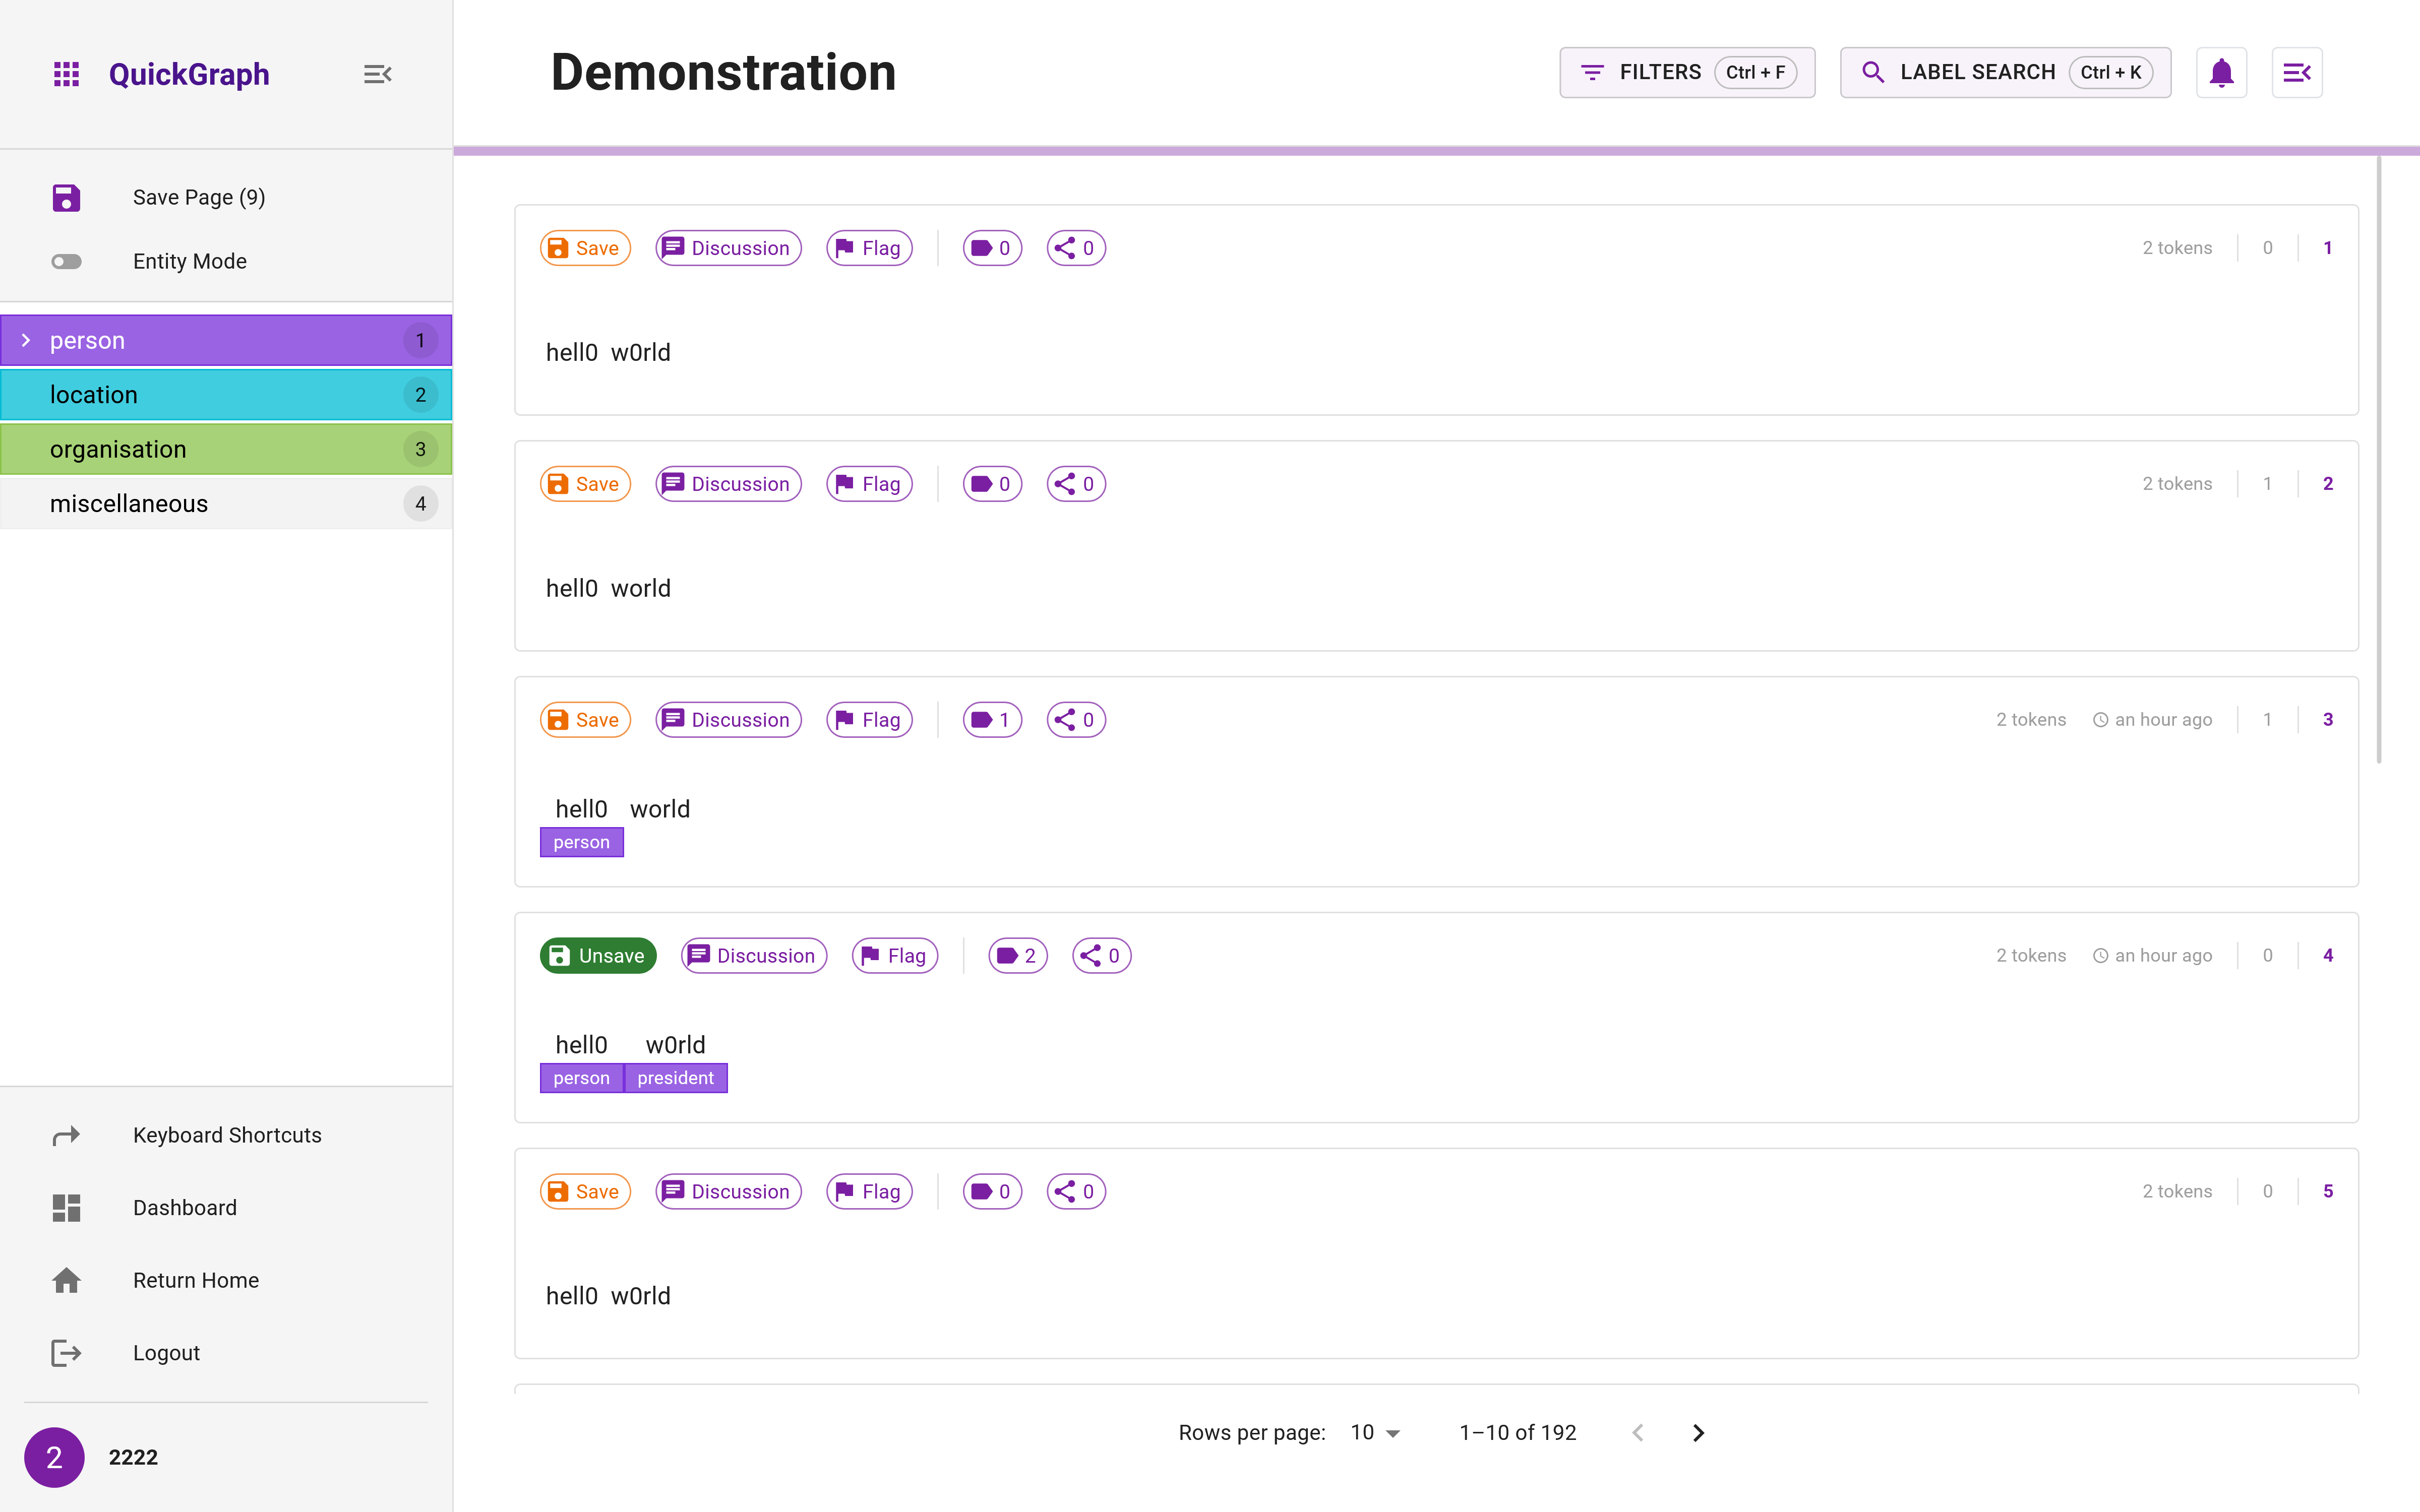Flag the second dataset item
This screenshot has height=1512, width=2420.
pyautogui.click(x=869, y=484)
